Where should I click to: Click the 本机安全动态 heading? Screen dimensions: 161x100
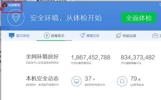pyautogui.click(x=42, y=79)
